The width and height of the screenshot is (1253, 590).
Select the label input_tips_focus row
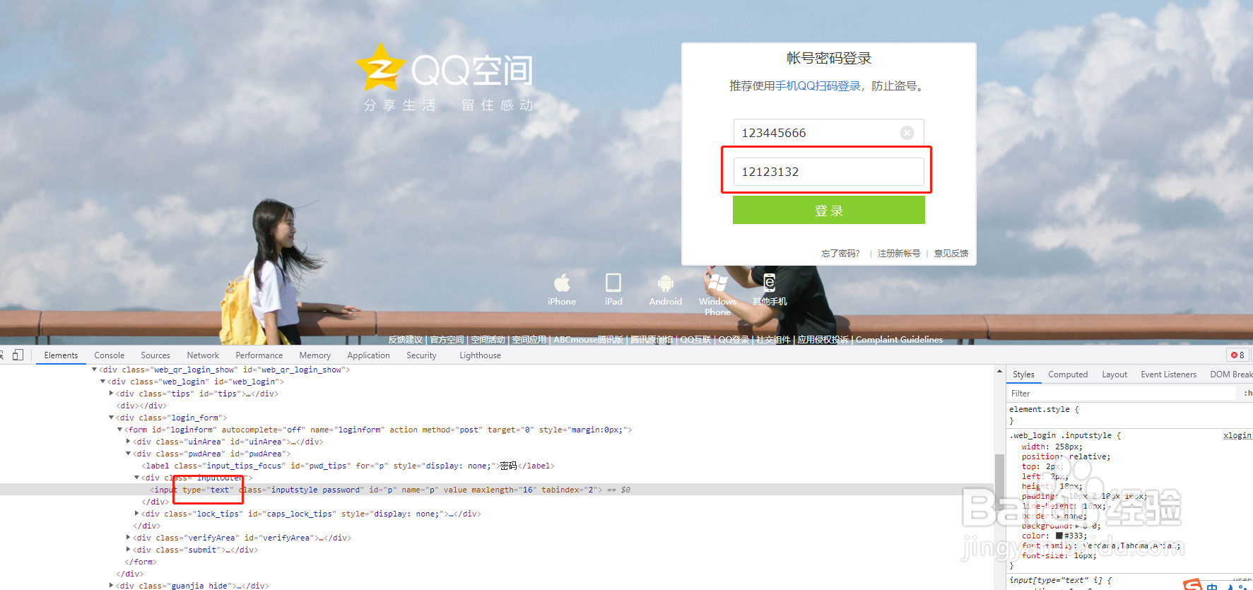[x=348, y=466]
